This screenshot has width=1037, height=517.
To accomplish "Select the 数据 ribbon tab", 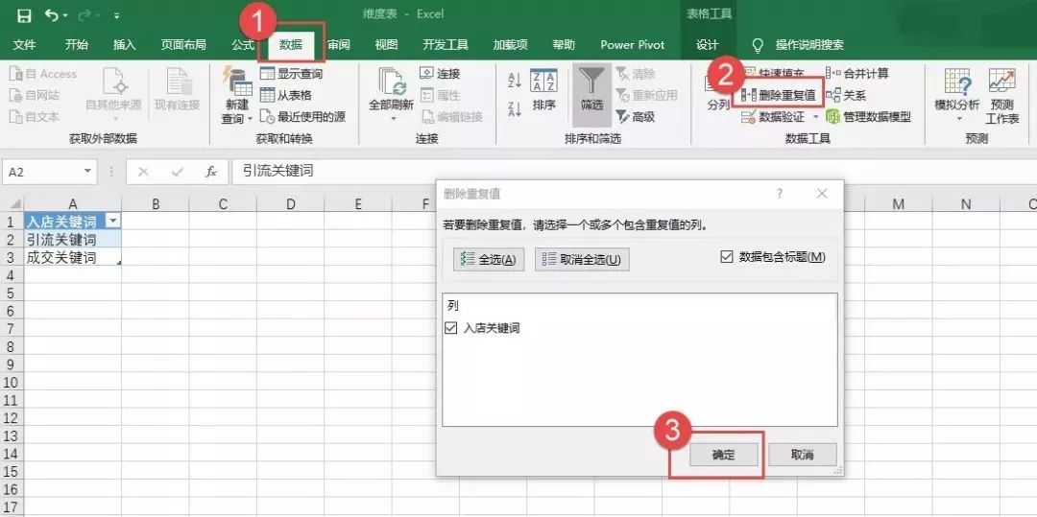I will (x=291, y=45).
